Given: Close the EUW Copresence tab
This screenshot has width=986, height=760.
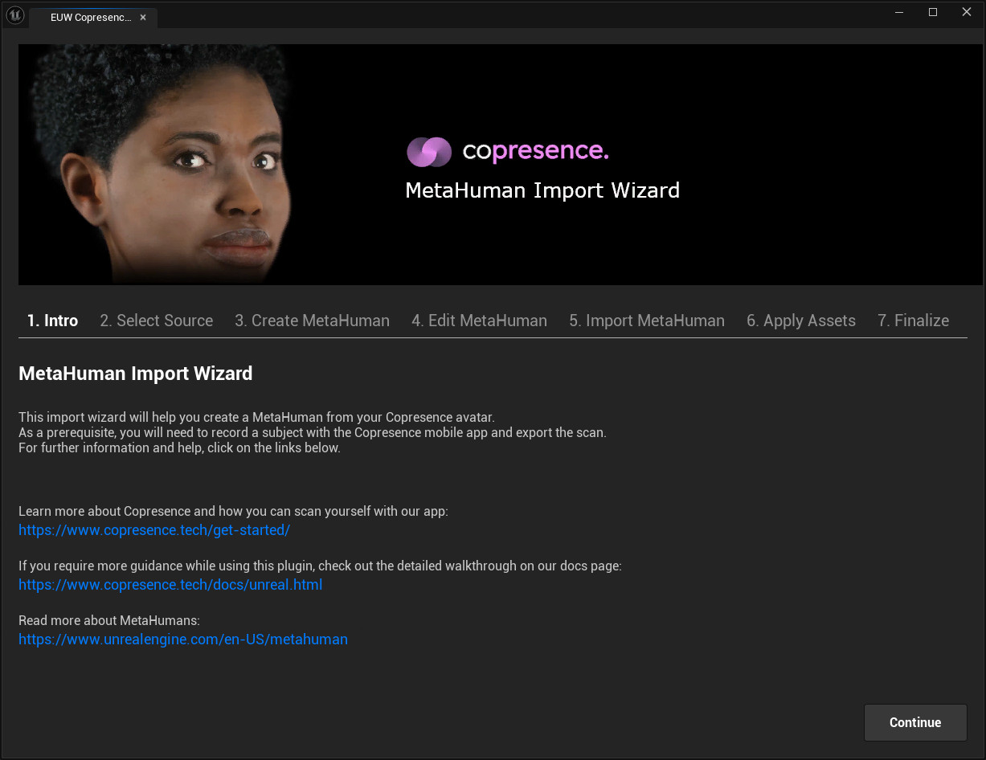Looking at the screenshot, I should pyautogui.click(x=143, y=18).
